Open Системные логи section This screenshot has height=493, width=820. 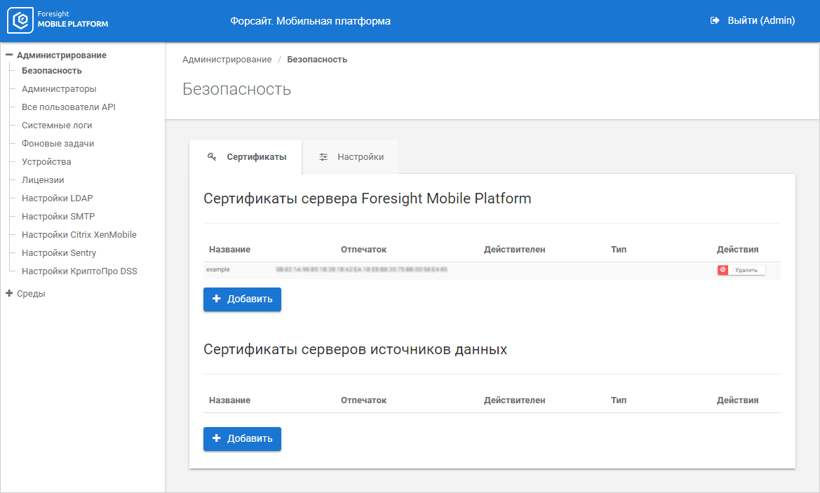(x=57, y=126)
